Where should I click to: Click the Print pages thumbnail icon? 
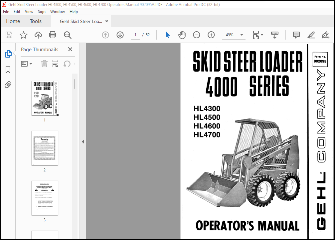(55, 64)
